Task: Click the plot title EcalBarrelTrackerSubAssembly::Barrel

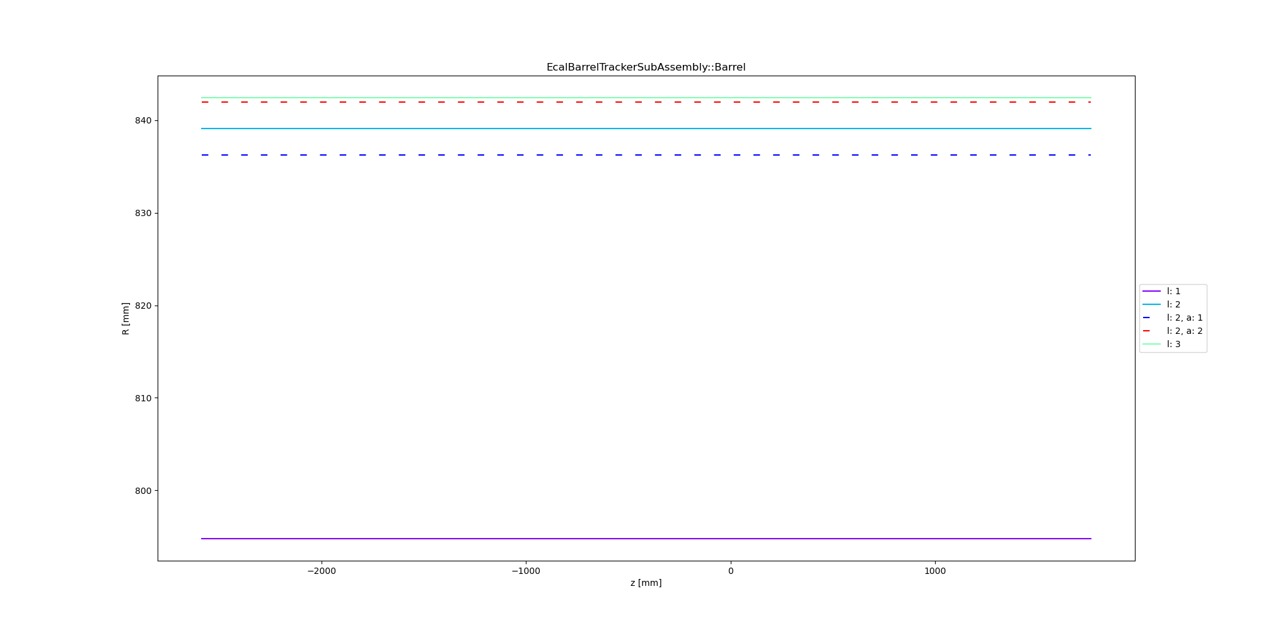Action: pyautogui.click(x=646, y=67)
